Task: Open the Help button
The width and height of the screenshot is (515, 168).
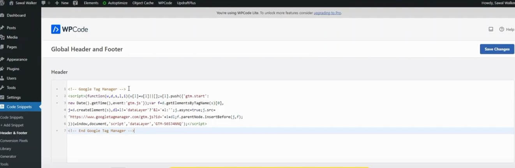Action: (507, 29)
